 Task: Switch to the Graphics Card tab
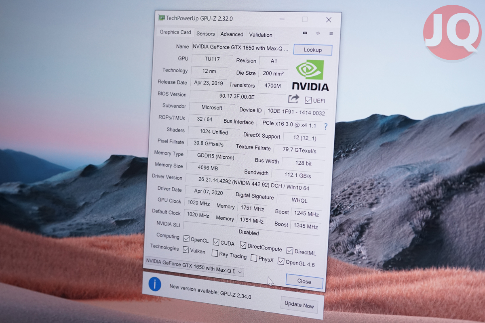click(x=175, y=32)
